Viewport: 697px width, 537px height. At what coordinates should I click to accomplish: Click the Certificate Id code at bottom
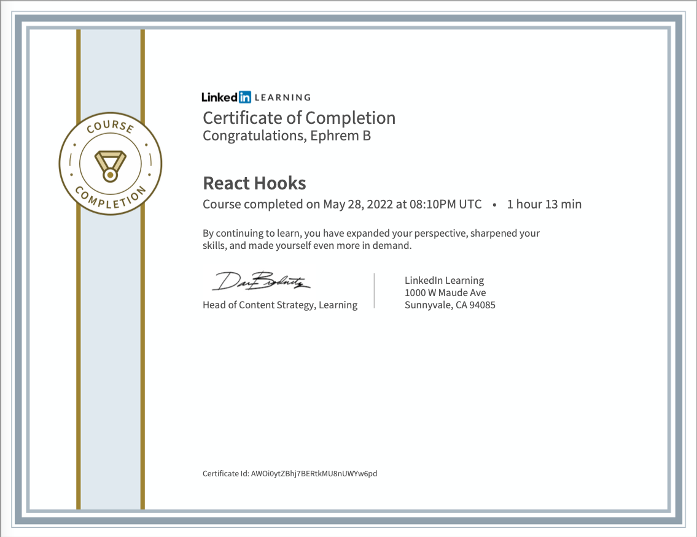pyautogui.click(x=314, y=473)
